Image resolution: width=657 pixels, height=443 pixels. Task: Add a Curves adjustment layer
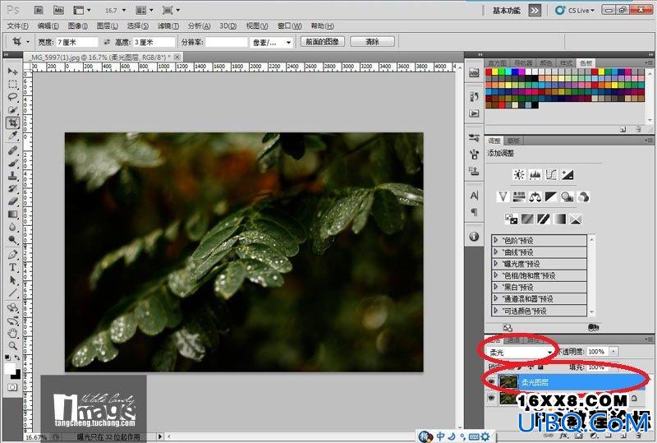[x=551, y=174]
